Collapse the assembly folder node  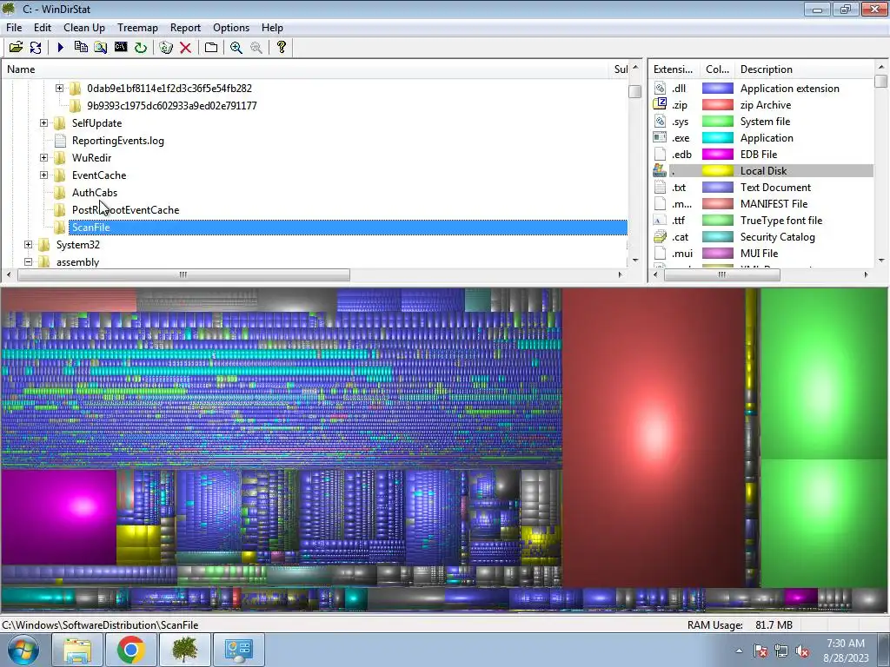click(29, 261)
